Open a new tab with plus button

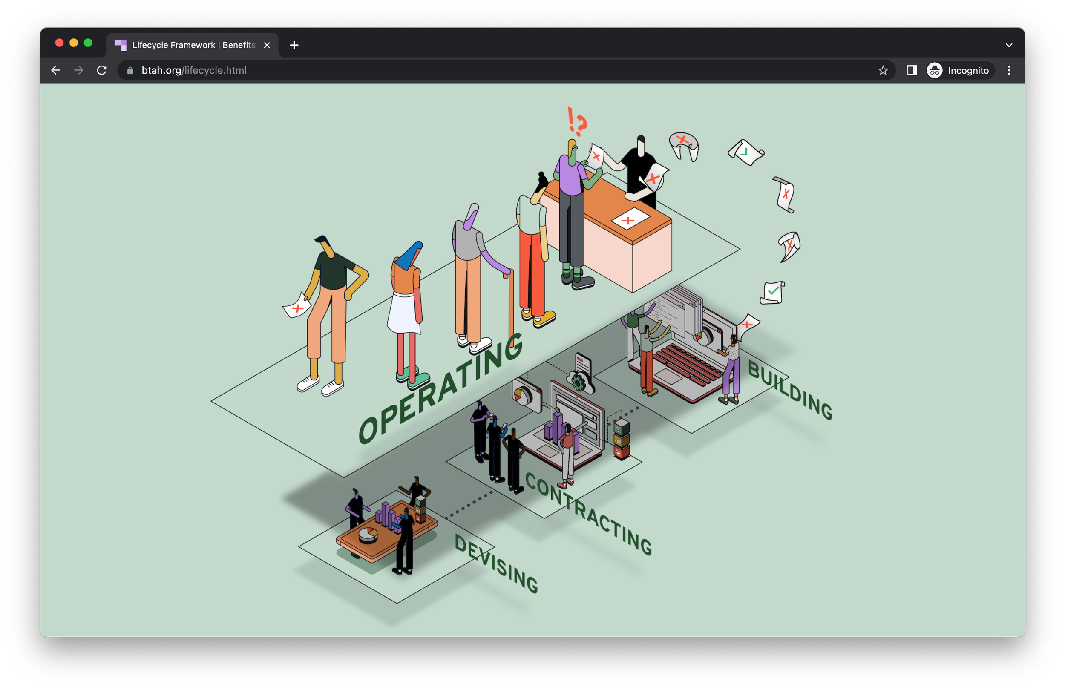[294, 45]
